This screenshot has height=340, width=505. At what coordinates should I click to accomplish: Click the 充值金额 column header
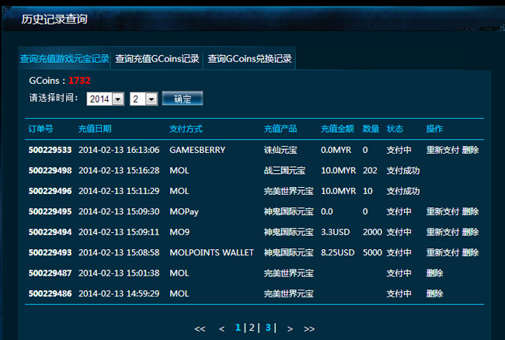pos(337,129)
